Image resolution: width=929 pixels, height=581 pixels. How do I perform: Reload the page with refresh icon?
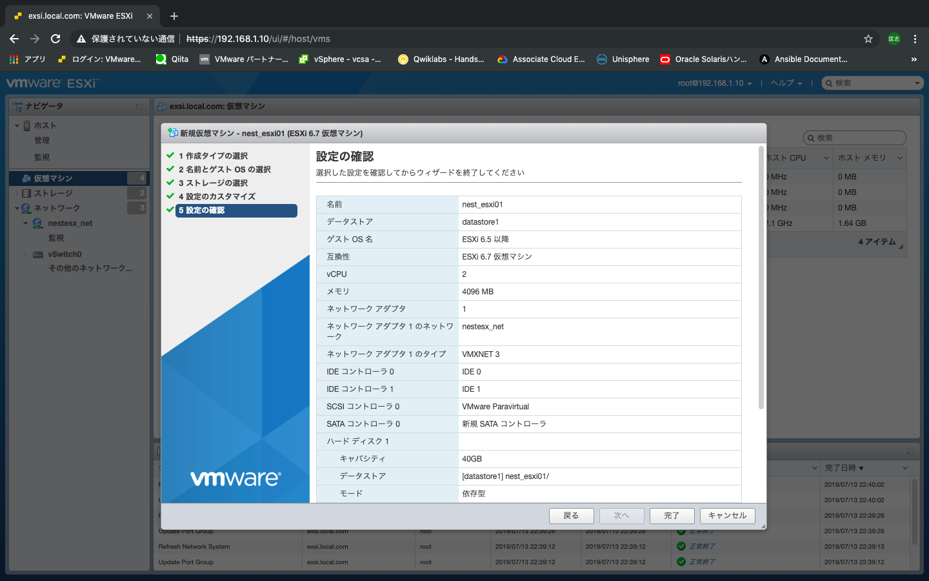[x=55, y=39]
